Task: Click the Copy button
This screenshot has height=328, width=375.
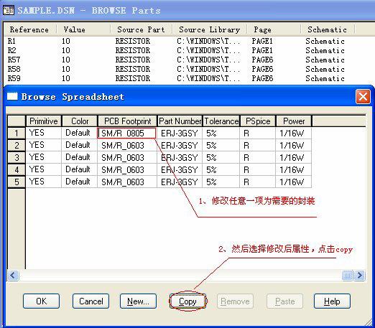Action: 187,301
